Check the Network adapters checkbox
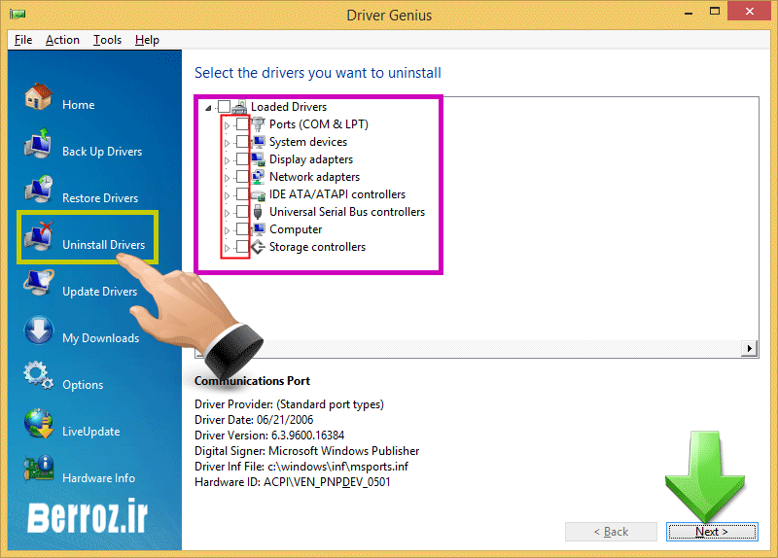The height and width of the screenshot is (558, 778). (242, 177)
